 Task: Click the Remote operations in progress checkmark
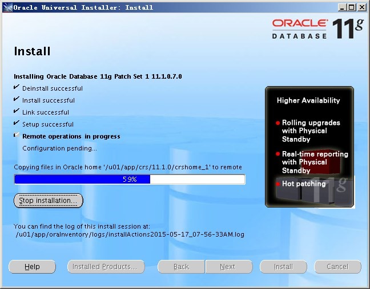(17, 136)
